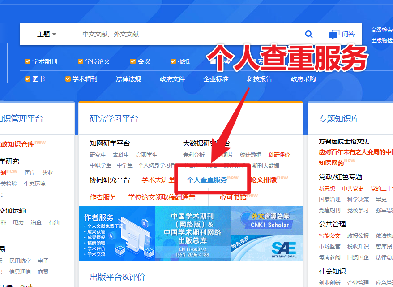Toggle the 会议 checkbox
Viewport: 393px width, 287px height.
133,61
